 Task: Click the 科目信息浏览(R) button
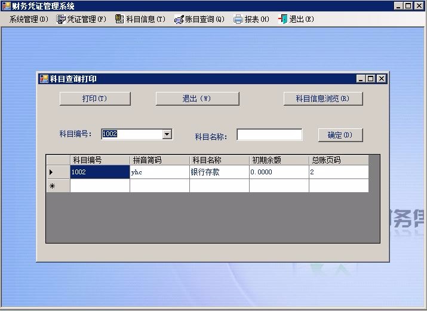click(323, 98)
